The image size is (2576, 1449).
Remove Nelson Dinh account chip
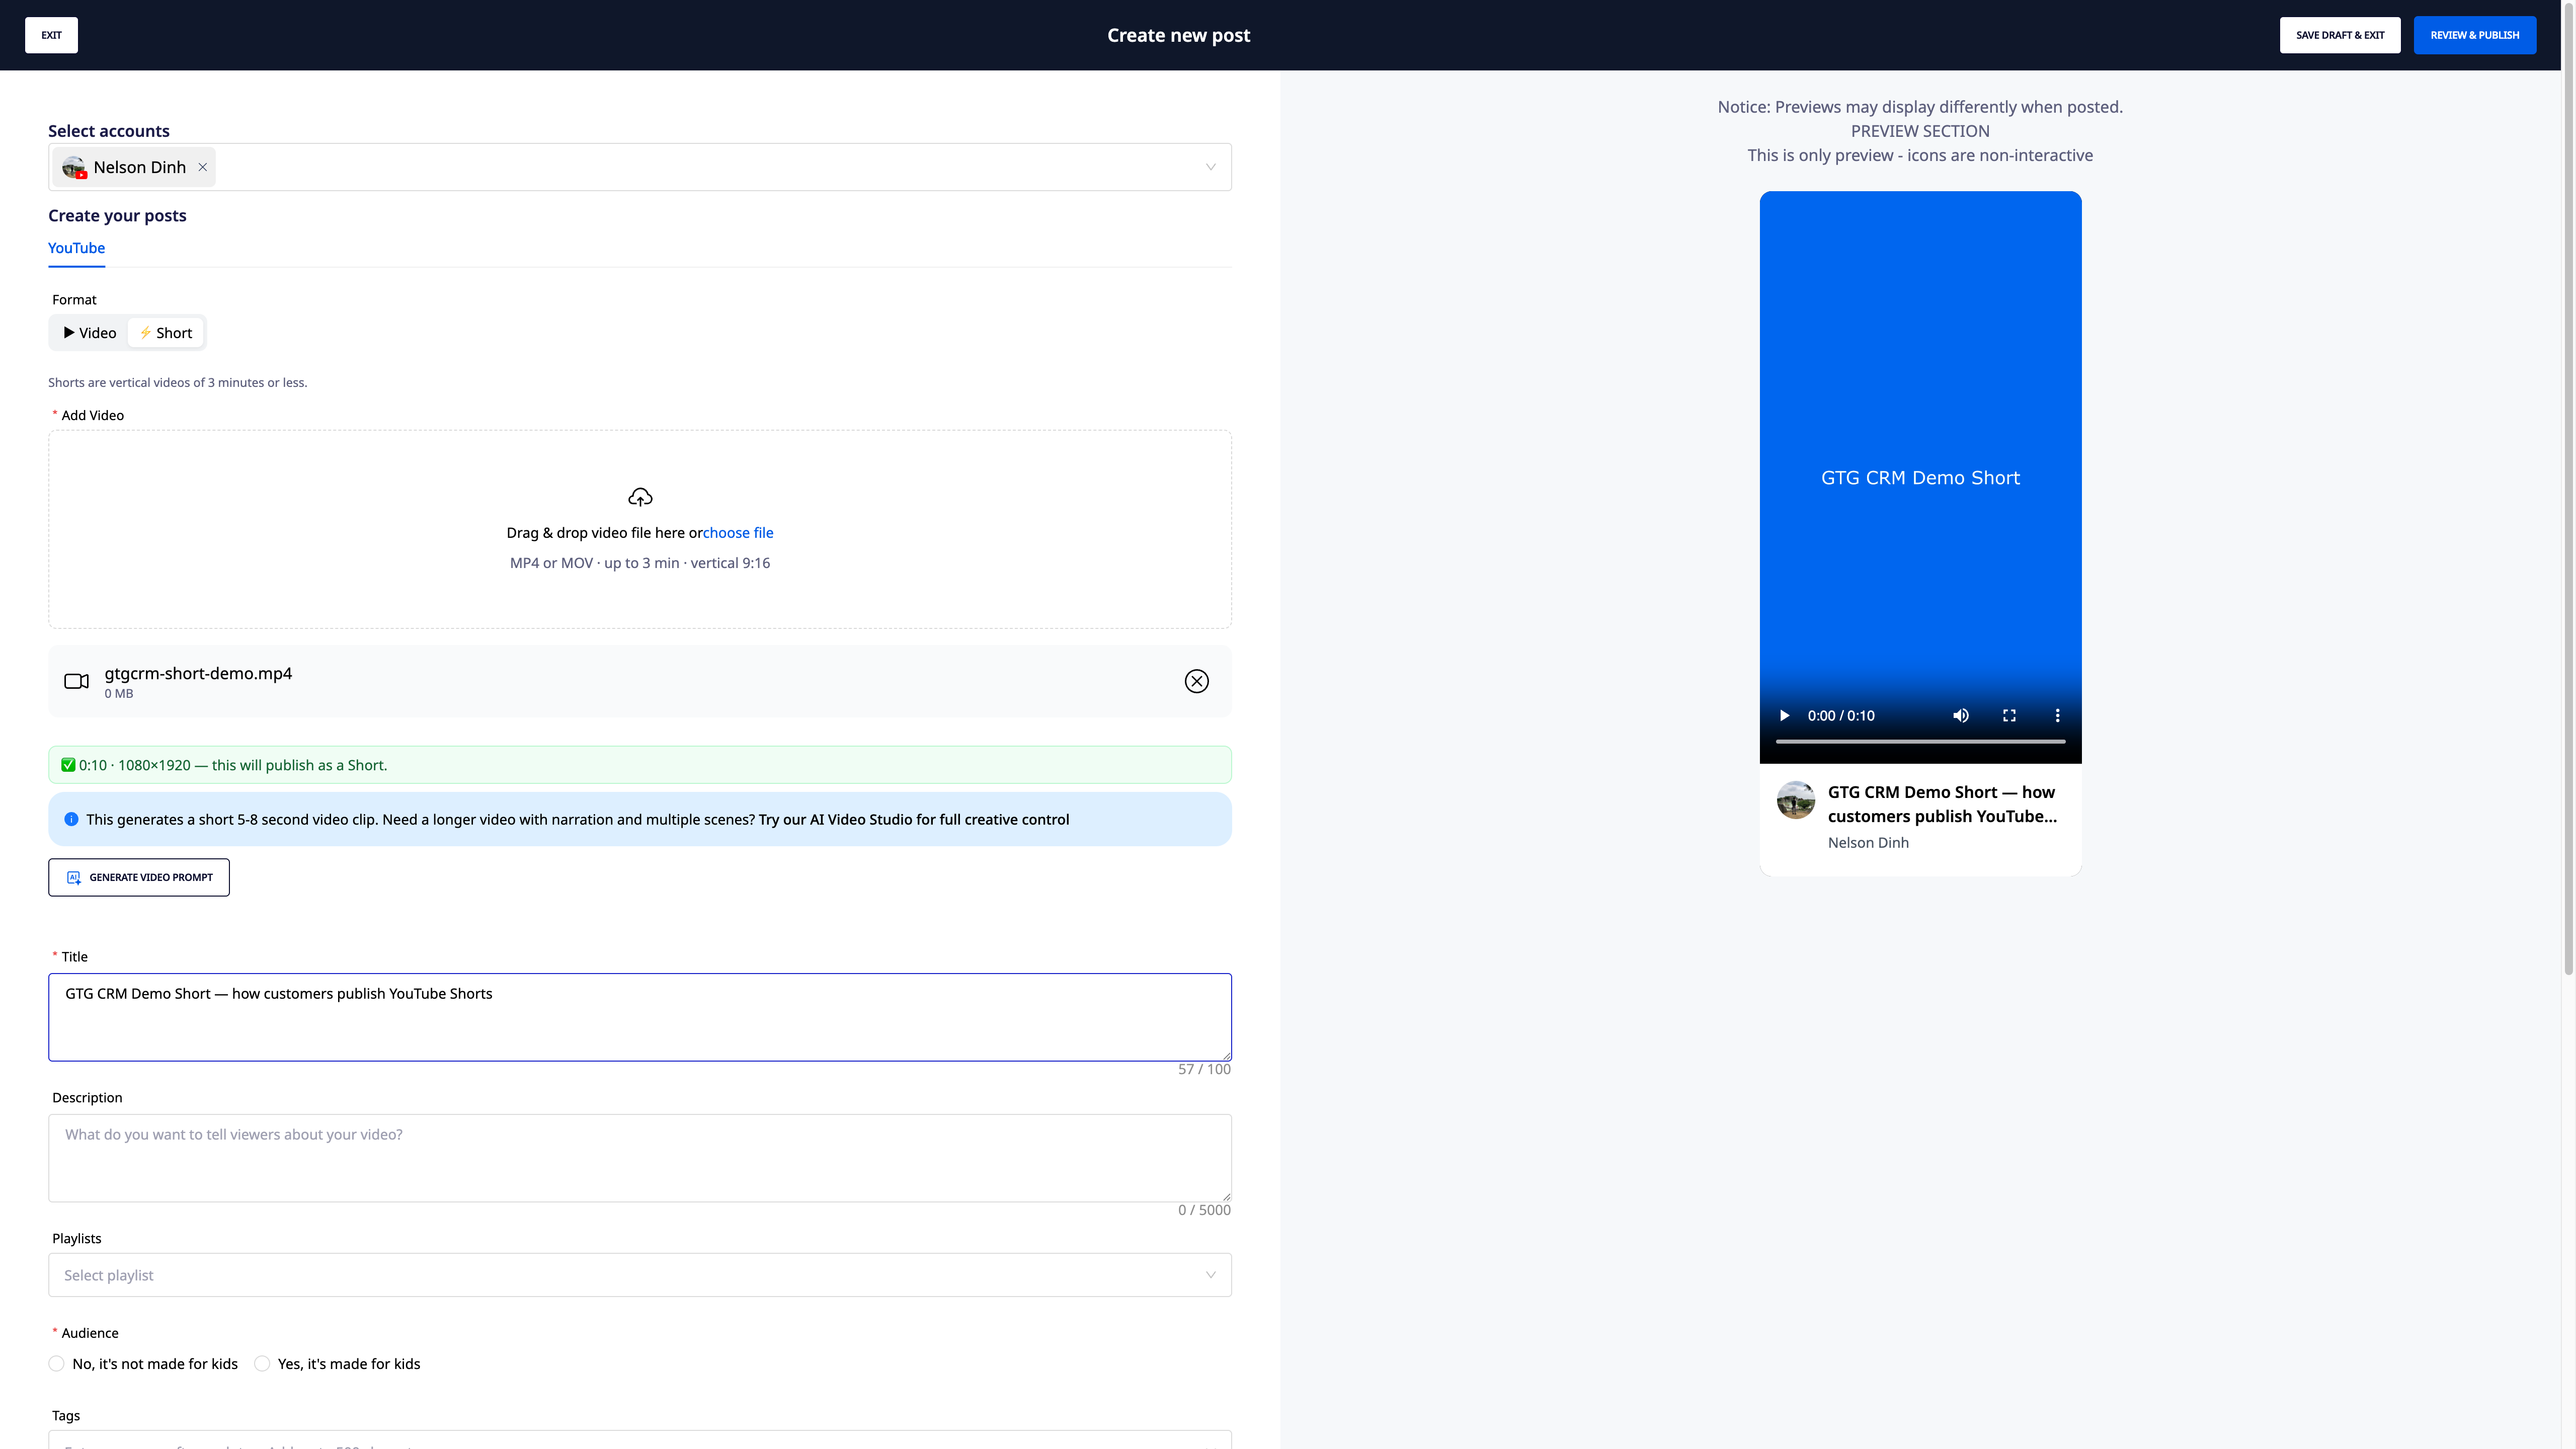point(203,167)
